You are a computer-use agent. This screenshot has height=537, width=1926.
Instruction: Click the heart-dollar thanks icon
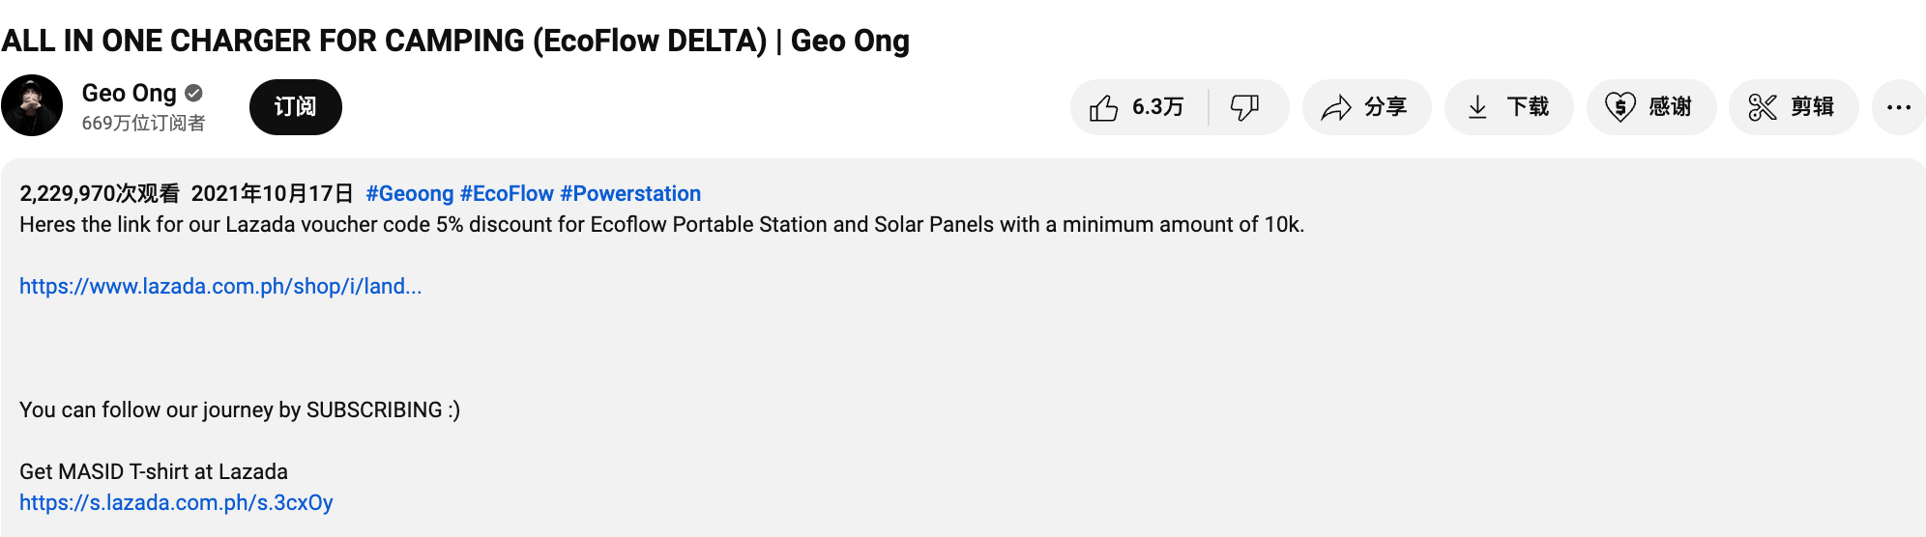(1620, 107)
